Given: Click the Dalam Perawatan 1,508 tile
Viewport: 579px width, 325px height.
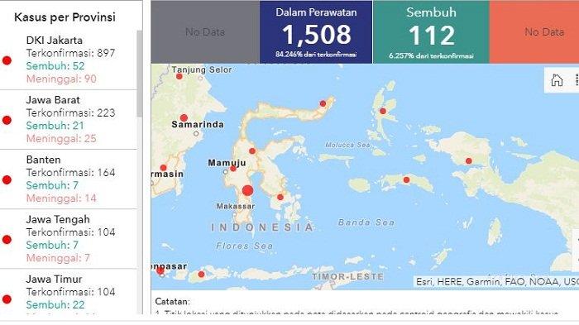Looking at the screenshot, I should tap(316, 32).
